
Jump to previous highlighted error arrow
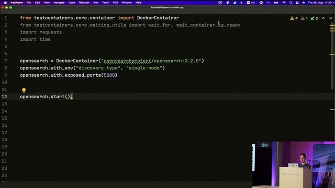pyautogui.click(x=323, y=18)
